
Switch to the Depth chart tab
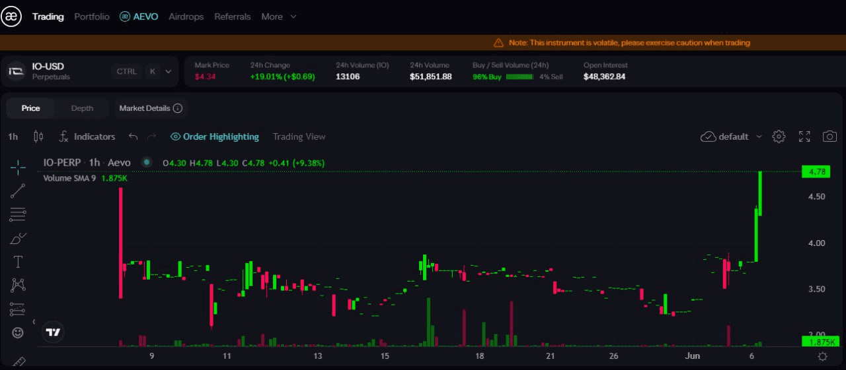(x=82, y=108)
